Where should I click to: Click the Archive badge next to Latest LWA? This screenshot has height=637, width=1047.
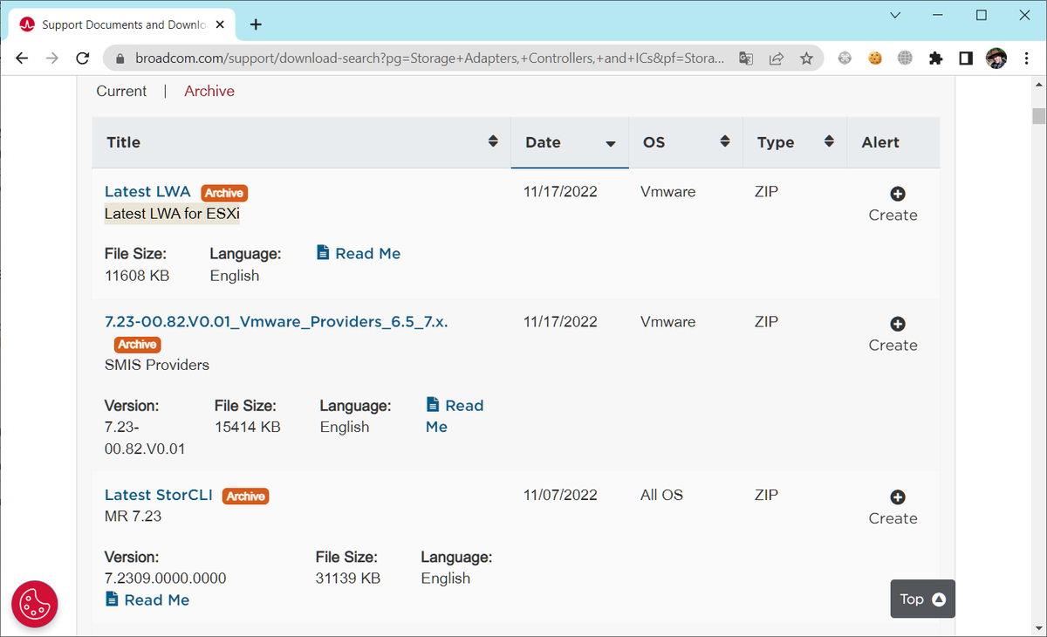click(224, 193)
